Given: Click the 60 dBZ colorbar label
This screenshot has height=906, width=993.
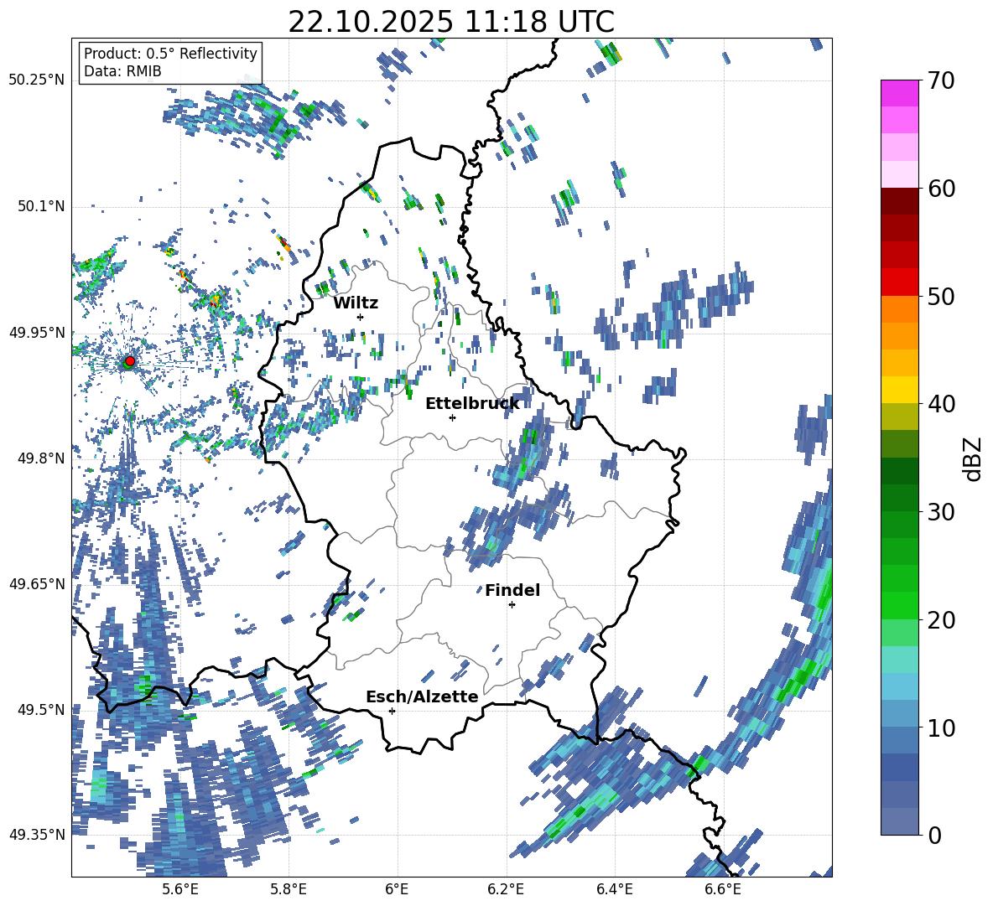Looking at the screenshot, I should (x=940, y=189).
